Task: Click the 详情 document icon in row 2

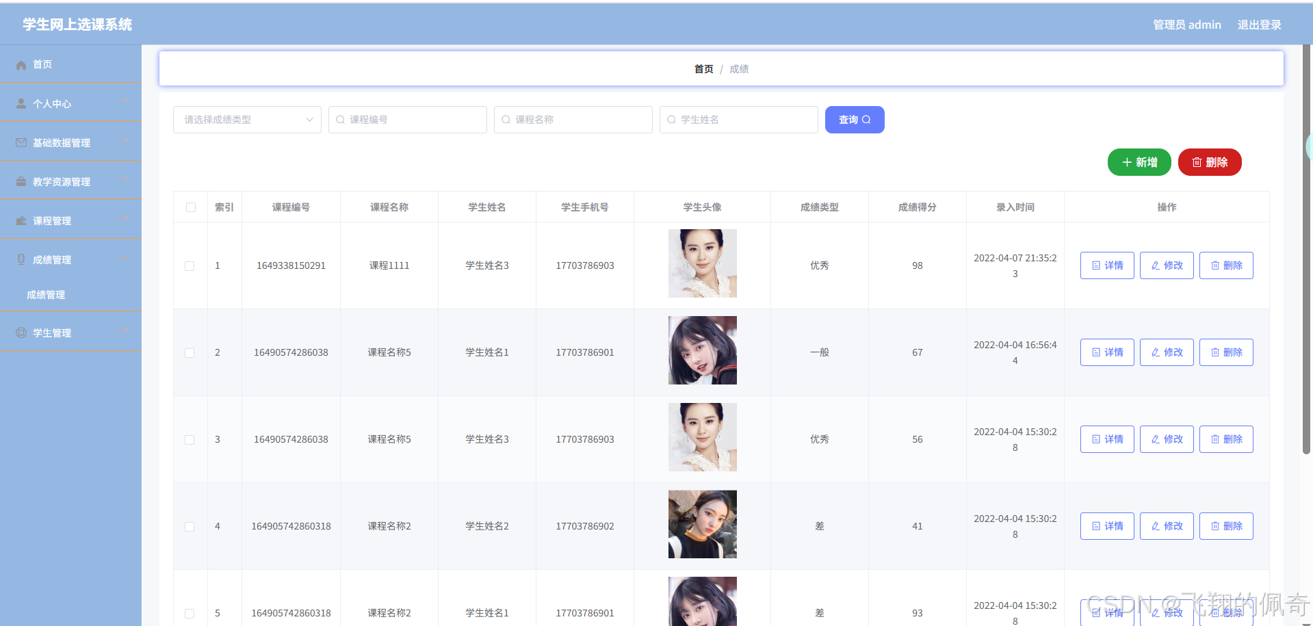Action: (x=1096, y=352)
